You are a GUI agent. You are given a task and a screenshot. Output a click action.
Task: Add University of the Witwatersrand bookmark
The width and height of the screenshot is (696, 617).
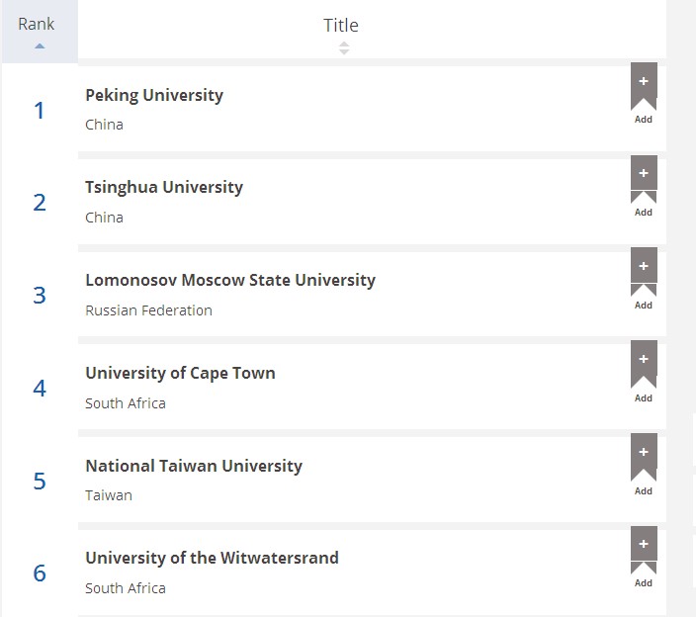pyautogui.click(x=644, y=551)
